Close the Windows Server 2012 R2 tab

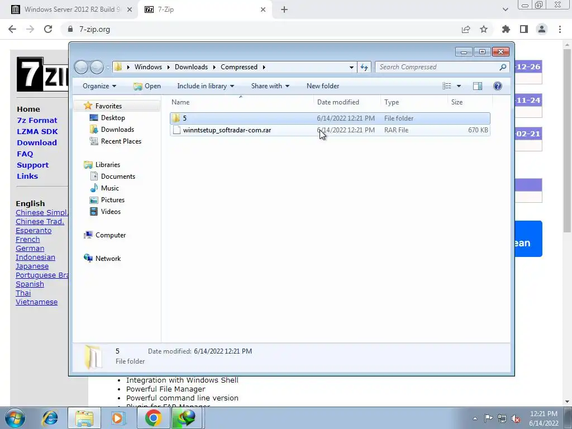pyautogui.click(x=130, y=9)
